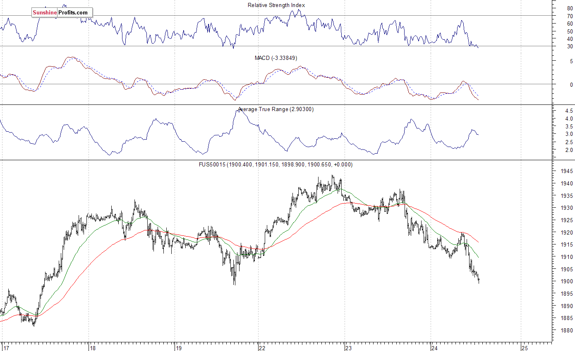Viewport: 575px width, 351px height.
Task: Click date label 25 on time axis
Action: coord(525,348)
